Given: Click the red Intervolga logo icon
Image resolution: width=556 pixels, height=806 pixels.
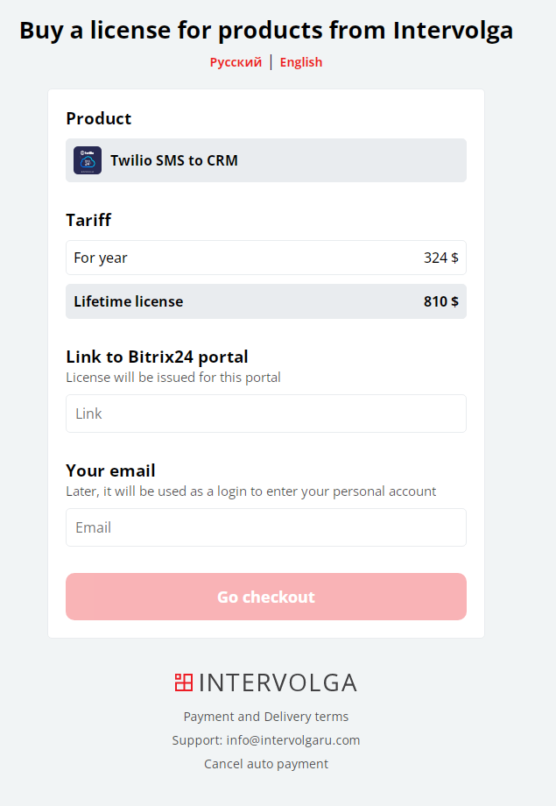Looking at the screenshot, I should [x=184, y=682].
